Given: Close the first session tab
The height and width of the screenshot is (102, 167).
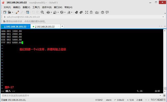Looking at the screenshot, I should coord(29,26).
